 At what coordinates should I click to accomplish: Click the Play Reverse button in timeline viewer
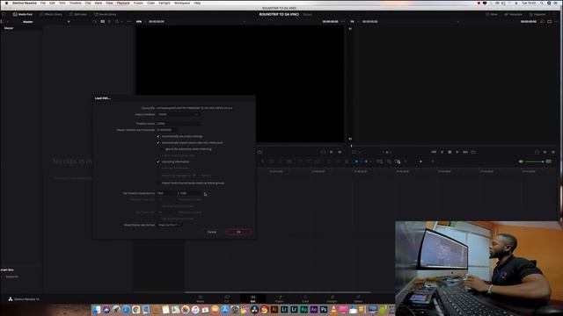coord(442,152)
